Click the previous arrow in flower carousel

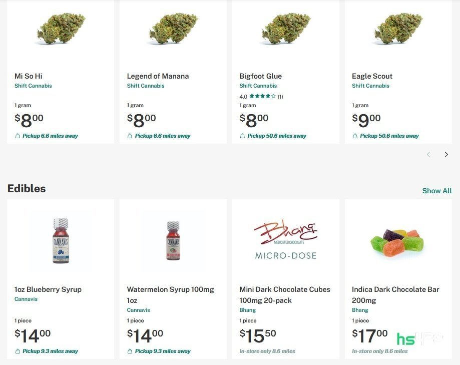coord(428,154)
